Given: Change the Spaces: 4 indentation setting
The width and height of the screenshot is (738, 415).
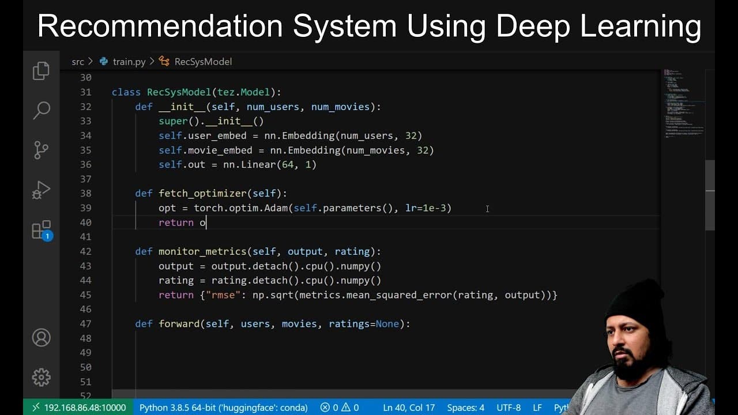Looking at the screenshot, I should tap(466, 408).
